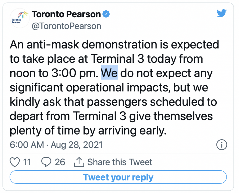Open the 6:00 AM Aug 28, 2021 timestamp
Screen dimensions: 239x193
tap(56, 145)
